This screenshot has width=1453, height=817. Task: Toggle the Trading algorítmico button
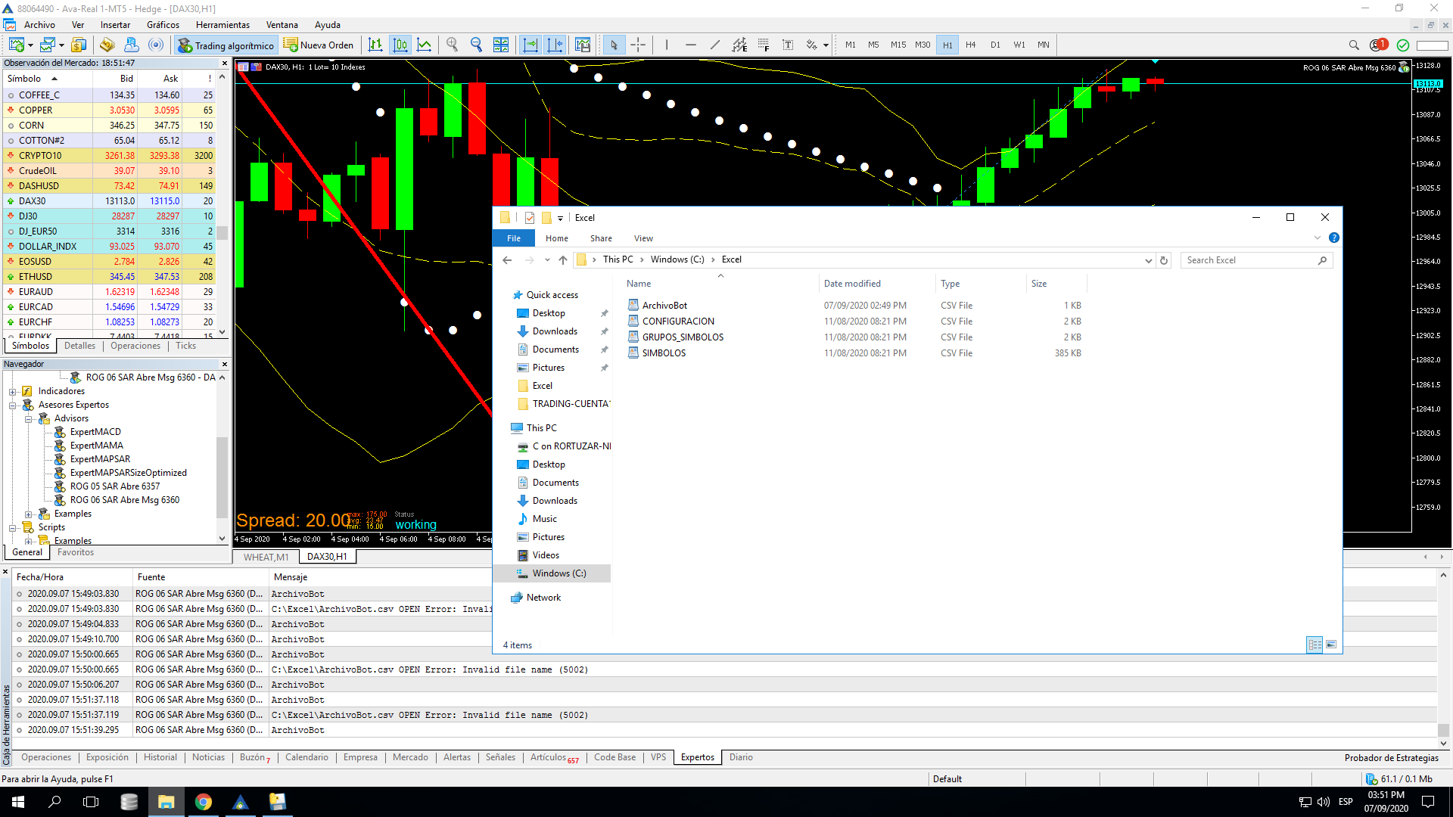pyautogui.click(x=226, y=45)
